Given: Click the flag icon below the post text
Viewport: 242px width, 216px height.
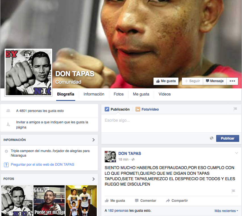Looking at the screenshot, I should coord(233,191).
